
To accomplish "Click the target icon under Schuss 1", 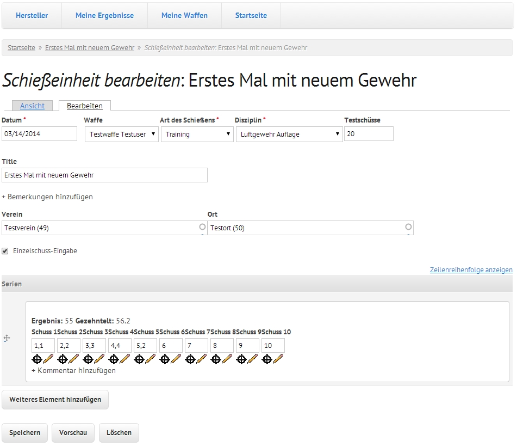I will coord(37,359).
